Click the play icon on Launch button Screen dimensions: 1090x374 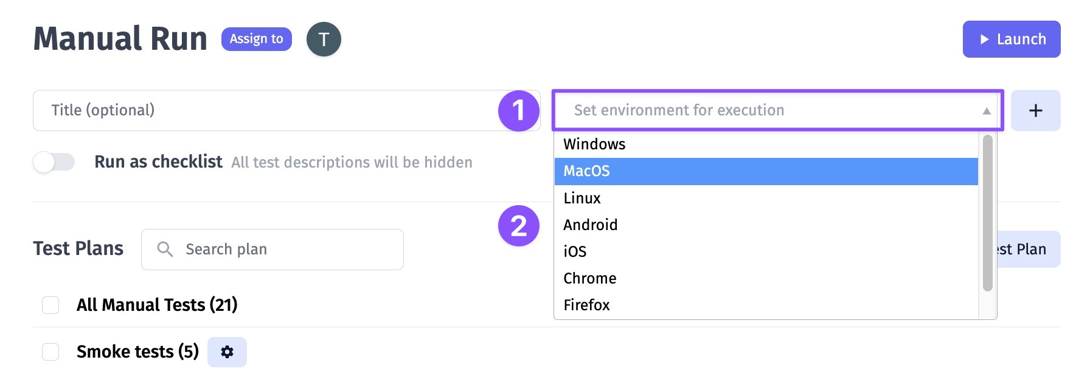tap(984, 39)
